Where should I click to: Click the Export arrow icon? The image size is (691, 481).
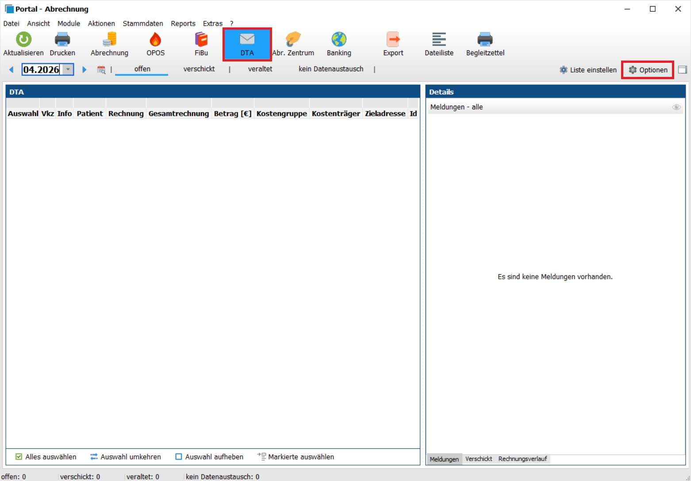(x=393, y=40)
